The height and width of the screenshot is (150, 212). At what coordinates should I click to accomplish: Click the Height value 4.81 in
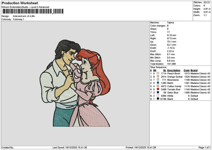(x=207, y=9)
